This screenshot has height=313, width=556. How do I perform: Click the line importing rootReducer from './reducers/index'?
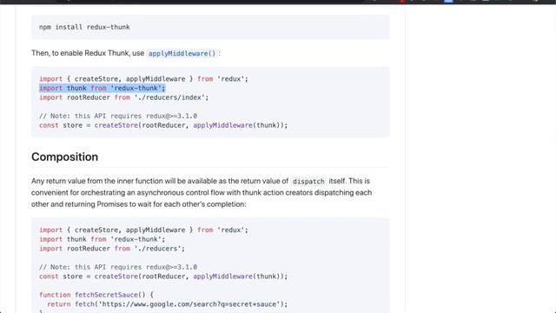(123, 97)
